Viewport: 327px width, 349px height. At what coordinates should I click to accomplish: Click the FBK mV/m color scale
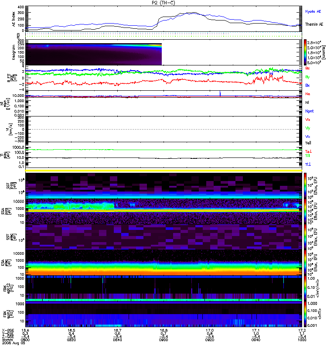point(306,288)
